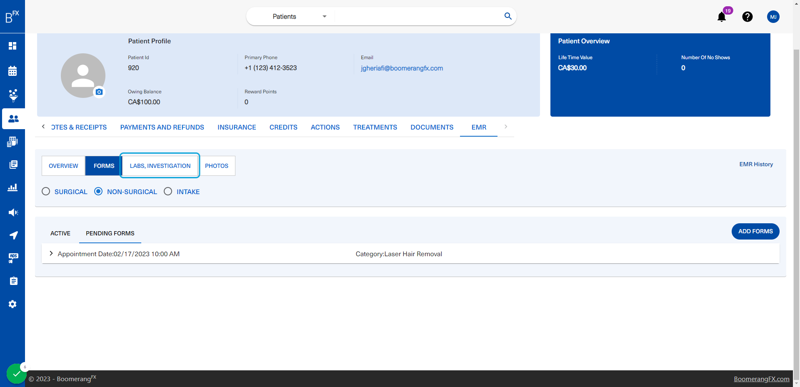Open the MJ user avatar menu
Screen dimensions: 800x387
pyautogui.click(x=773, y=17)
